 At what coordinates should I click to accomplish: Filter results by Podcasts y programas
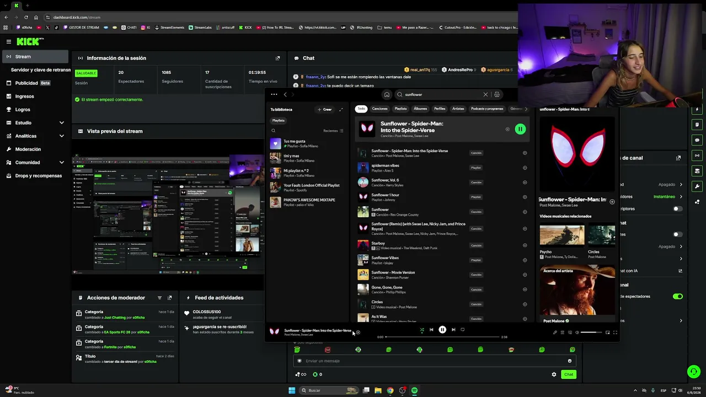pyautogui.click(x=487, y=109)
